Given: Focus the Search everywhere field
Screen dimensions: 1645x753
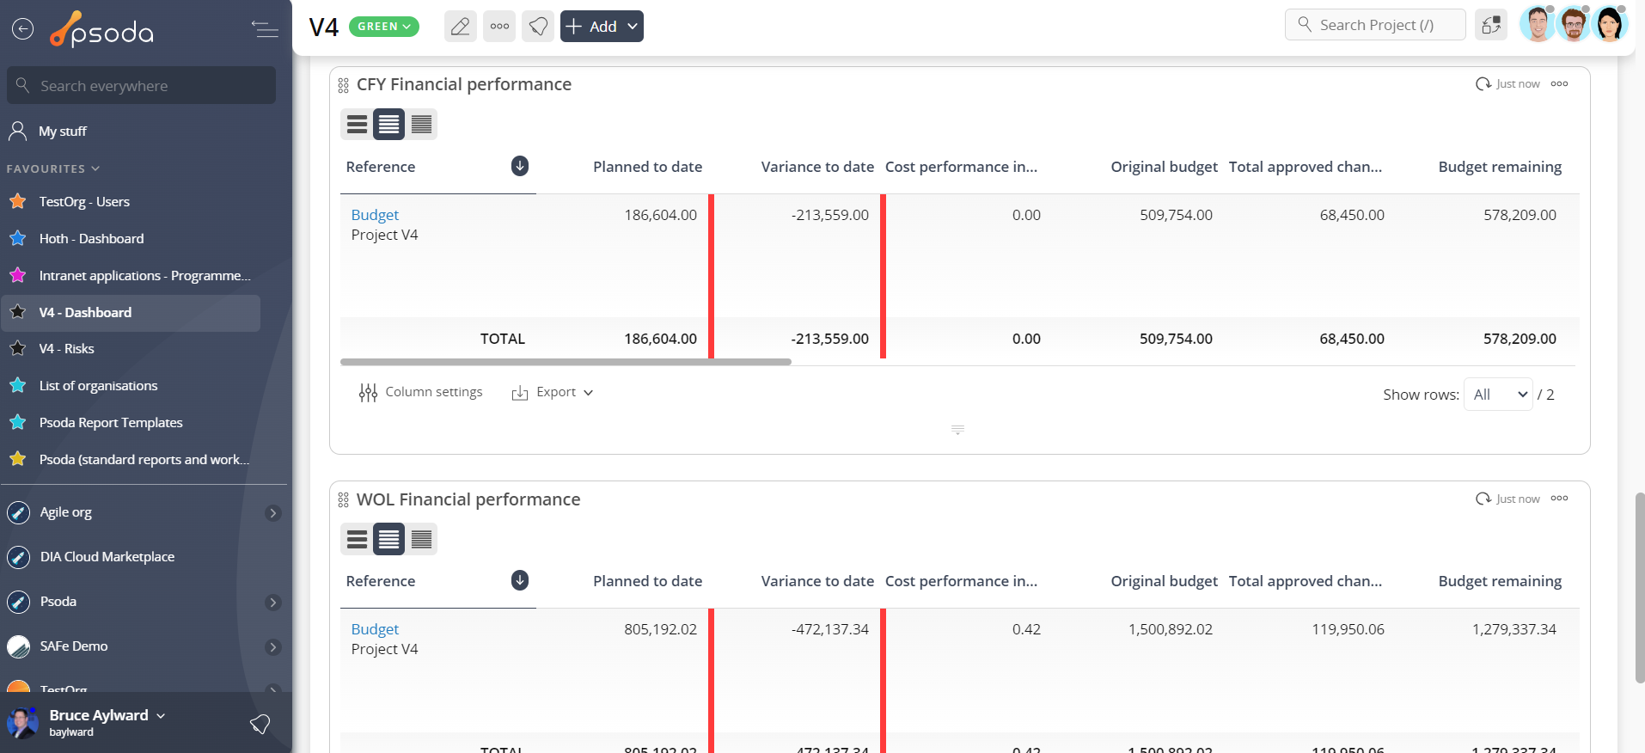Looking at the screenshot, I should pyautogui.click(x=142, y=86).
